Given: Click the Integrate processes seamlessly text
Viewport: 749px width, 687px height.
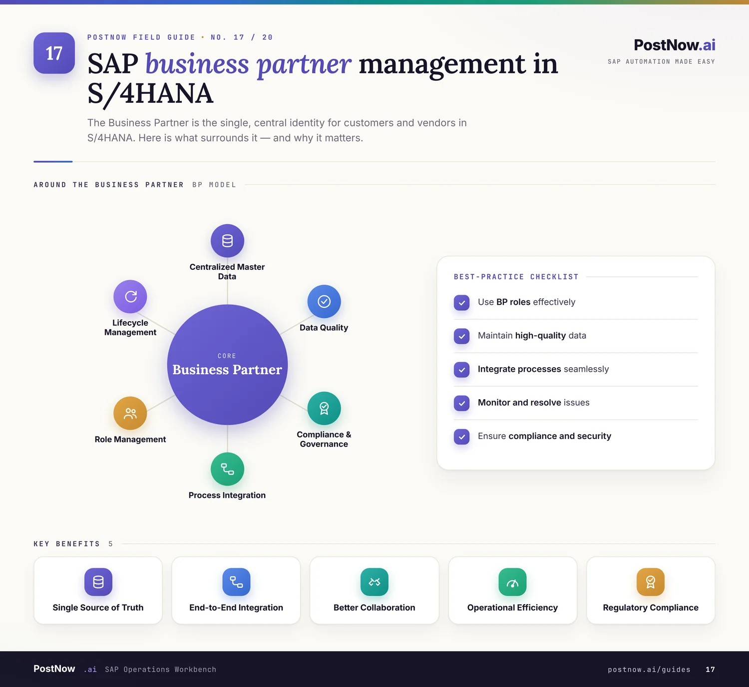Looking at the screenshot, I should point(543,369).
